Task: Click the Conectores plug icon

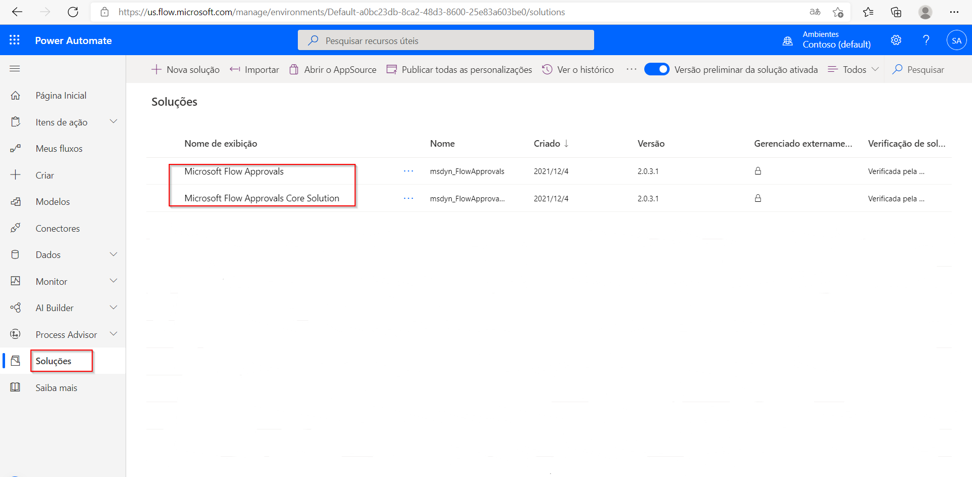Action: (x=16, y=228)
